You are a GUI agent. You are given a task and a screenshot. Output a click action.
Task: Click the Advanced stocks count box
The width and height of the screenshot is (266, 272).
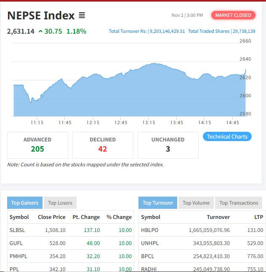pyautogui.click(x=37, y=145)
